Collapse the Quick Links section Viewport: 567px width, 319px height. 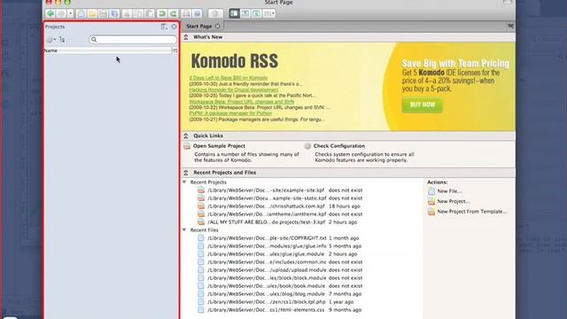pos(186,136)
